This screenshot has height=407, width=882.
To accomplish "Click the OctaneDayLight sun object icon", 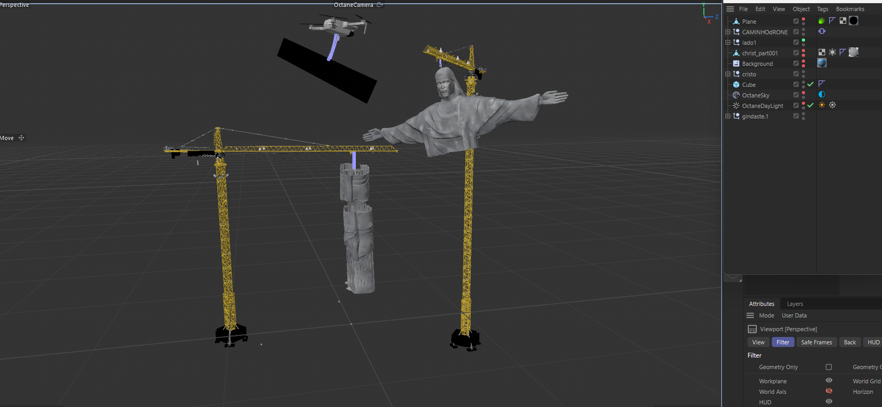I will click(x=736, y=106).
